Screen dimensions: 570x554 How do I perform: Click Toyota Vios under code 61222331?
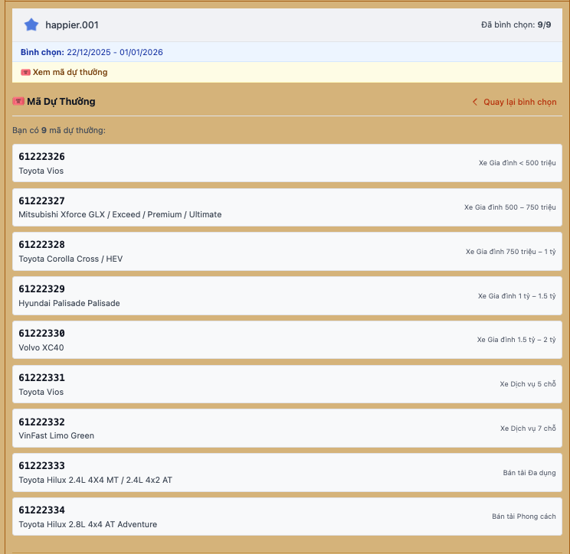tap(41, 392)
